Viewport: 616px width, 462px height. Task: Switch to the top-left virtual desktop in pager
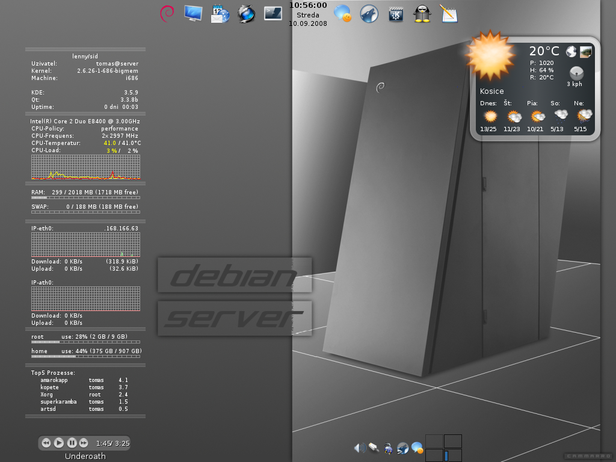434,441
